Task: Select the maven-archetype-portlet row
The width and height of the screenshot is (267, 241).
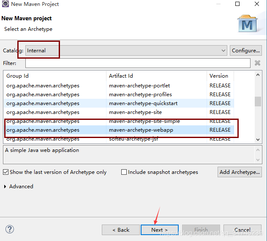Action: [119, 86]
